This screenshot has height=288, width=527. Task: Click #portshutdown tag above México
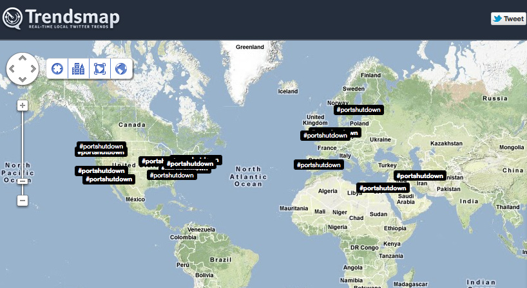click(x=109, y=179)
